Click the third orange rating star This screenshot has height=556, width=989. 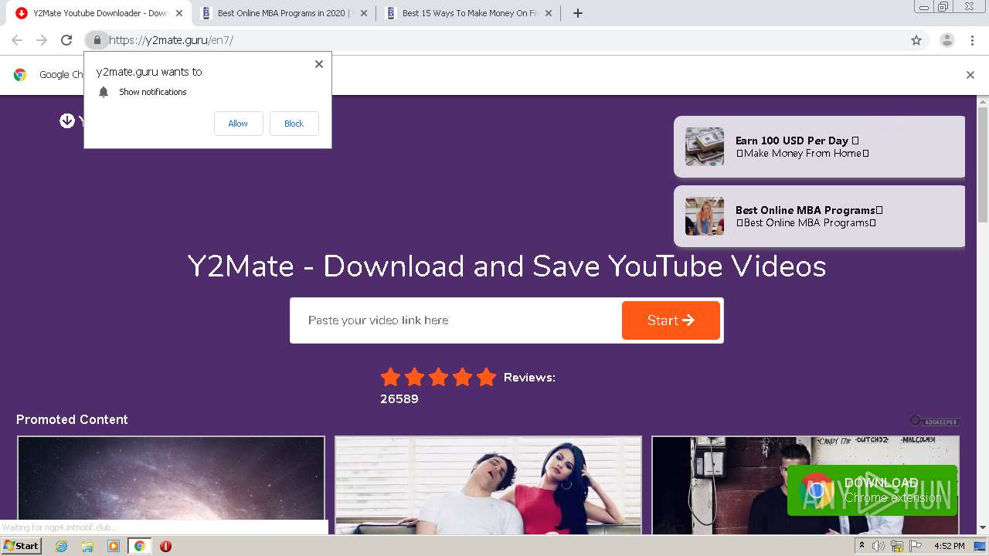(x=438, y=377)
